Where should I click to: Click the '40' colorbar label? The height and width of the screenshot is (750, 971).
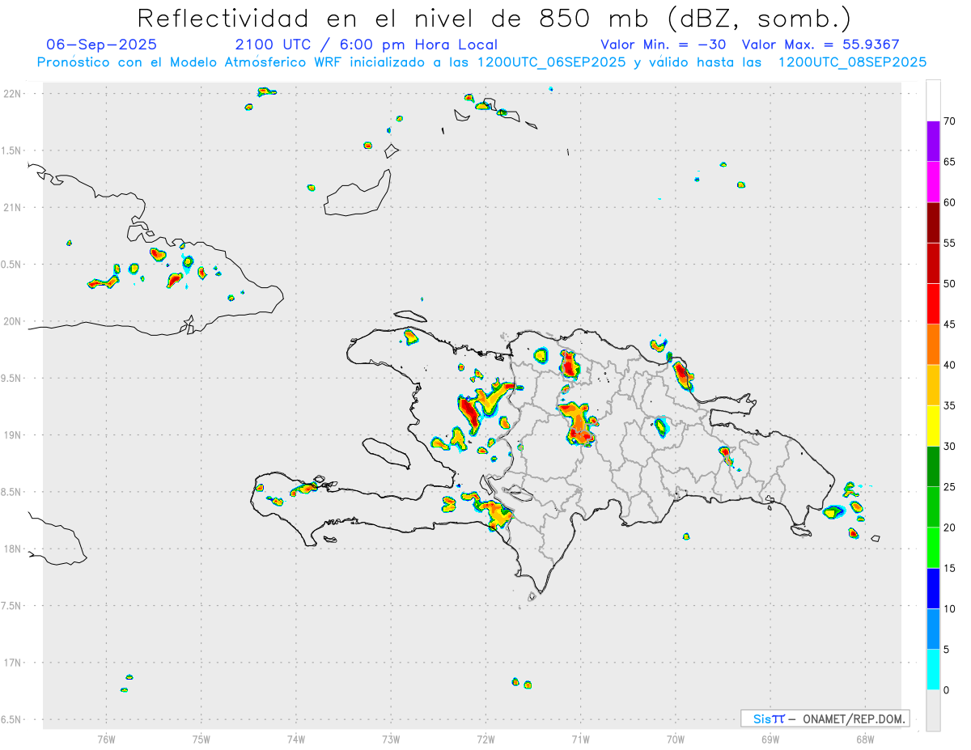click(950, 365)
